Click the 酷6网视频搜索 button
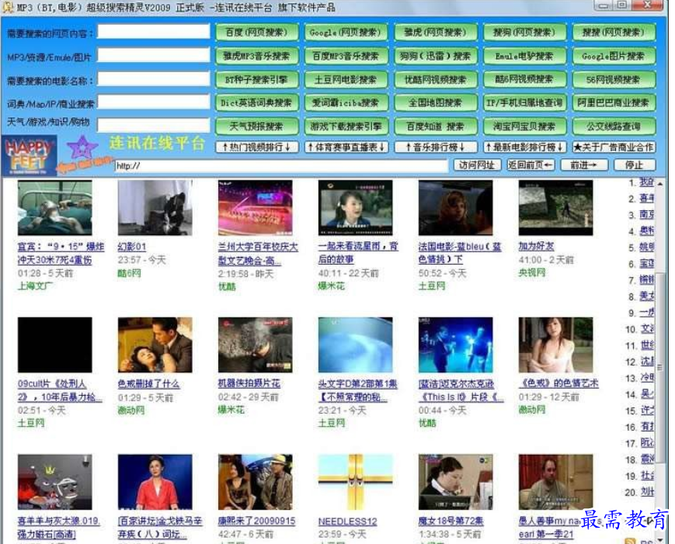 tap(524, 80)
